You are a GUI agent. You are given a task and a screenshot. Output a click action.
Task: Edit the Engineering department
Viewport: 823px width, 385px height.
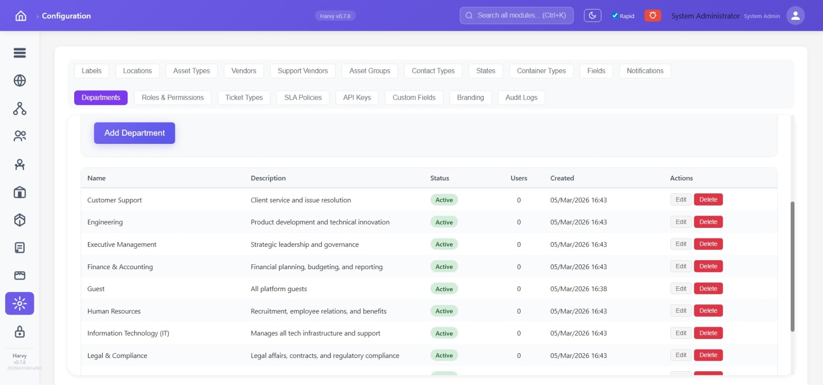(x=681, y=222)
